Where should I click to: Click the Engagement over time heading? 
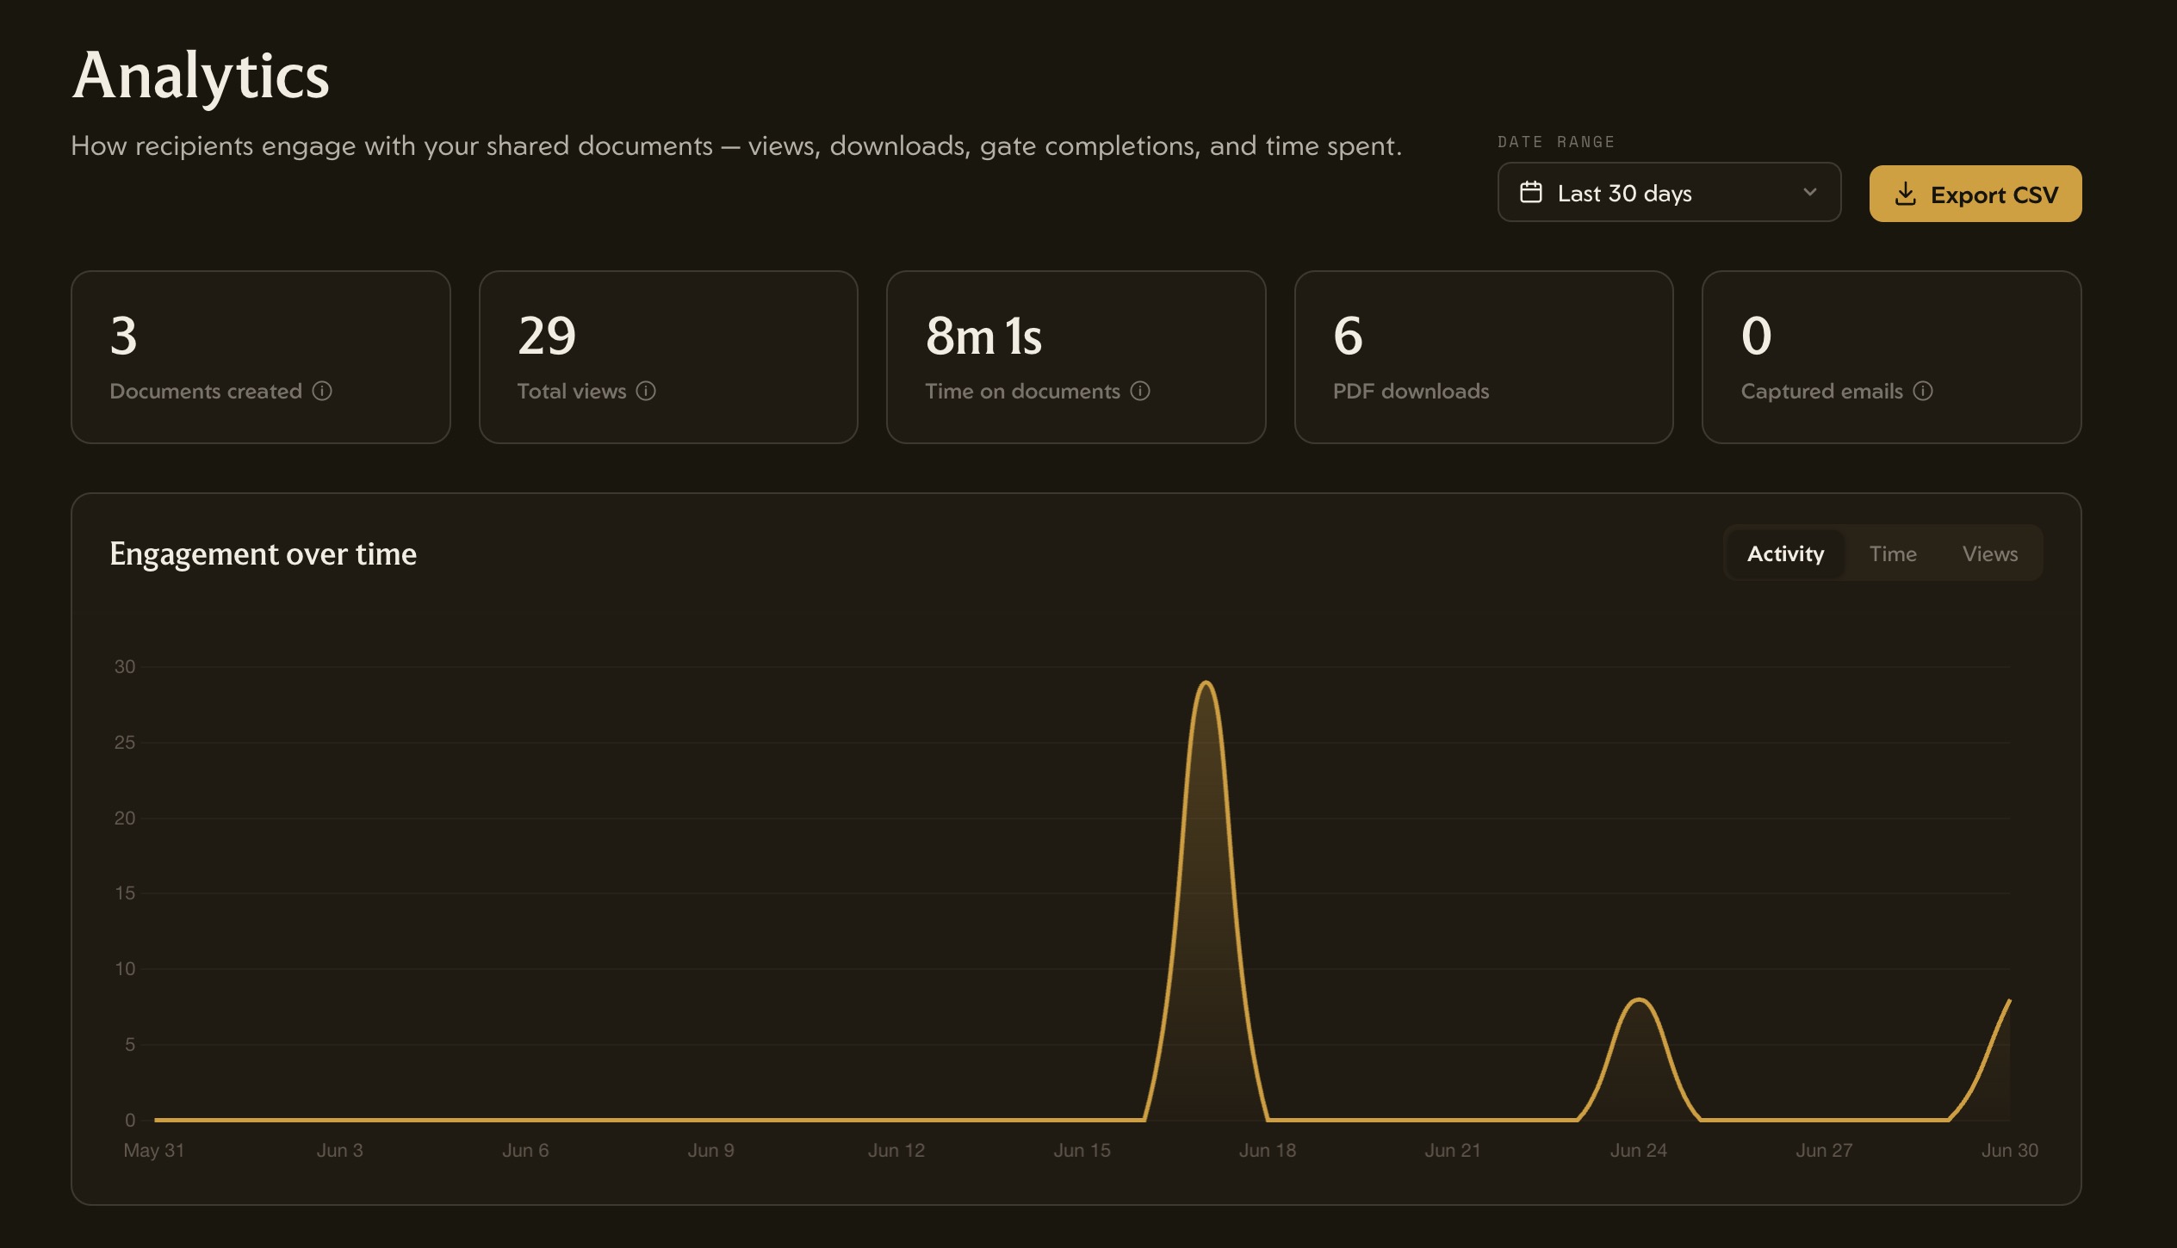pos(264,553)
